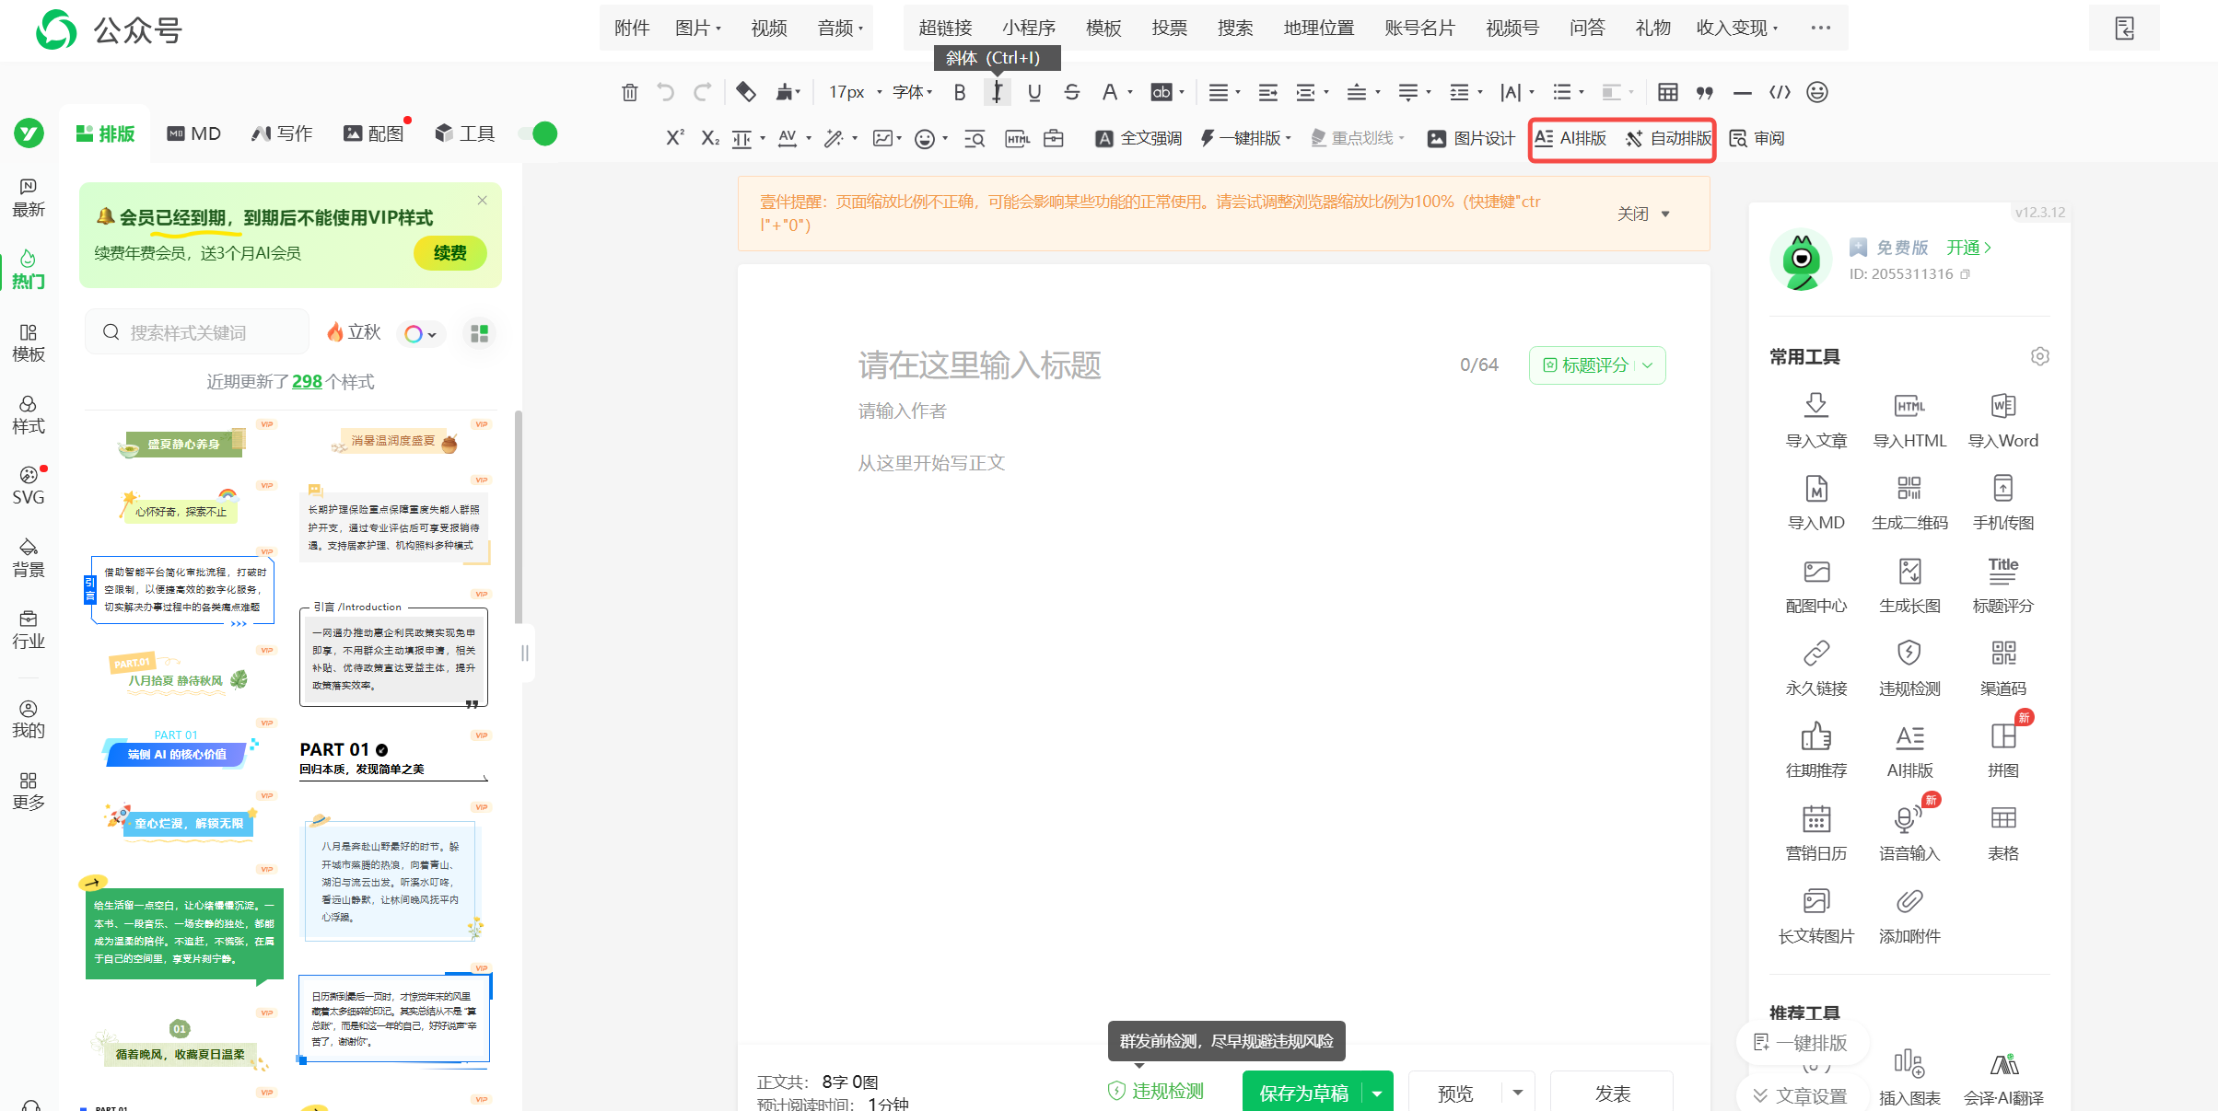The height and width of the screenshot is (1111, 2218).
Task: Undo the last edit
Action: (x=665, y=92)
